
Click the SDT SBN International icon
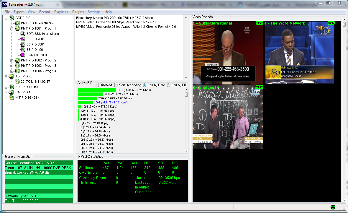click(x=22, y=34)
